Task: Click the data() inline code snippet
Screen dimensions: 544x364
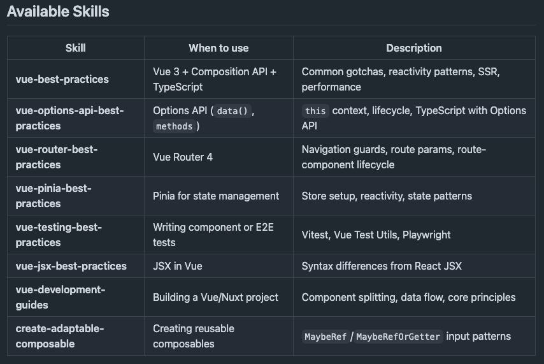Action: coord(232,111)
